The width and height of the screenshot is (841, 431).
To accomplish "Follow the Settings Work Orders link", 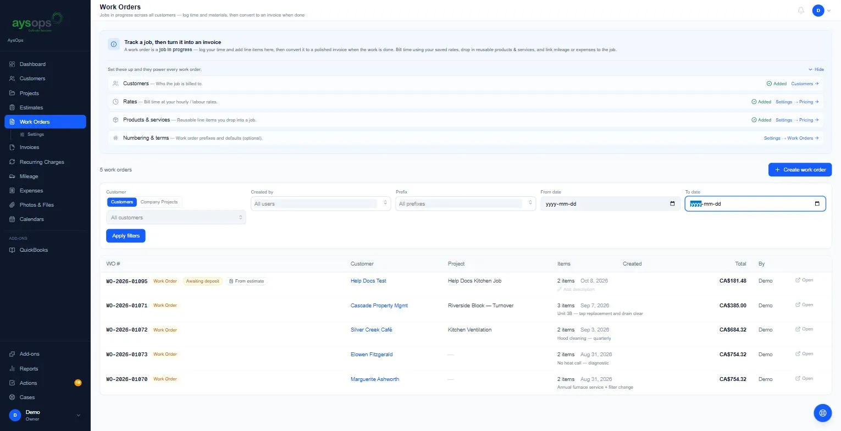I will (792, 138).
